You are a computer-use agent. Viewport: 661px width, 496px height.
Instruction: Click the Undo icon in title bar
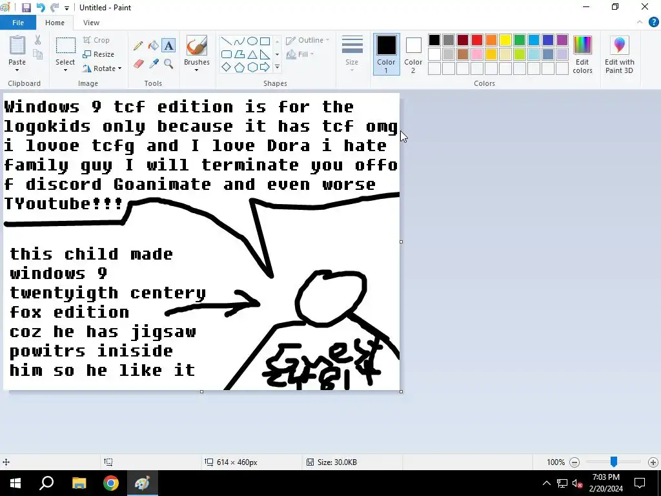(41, 8)
